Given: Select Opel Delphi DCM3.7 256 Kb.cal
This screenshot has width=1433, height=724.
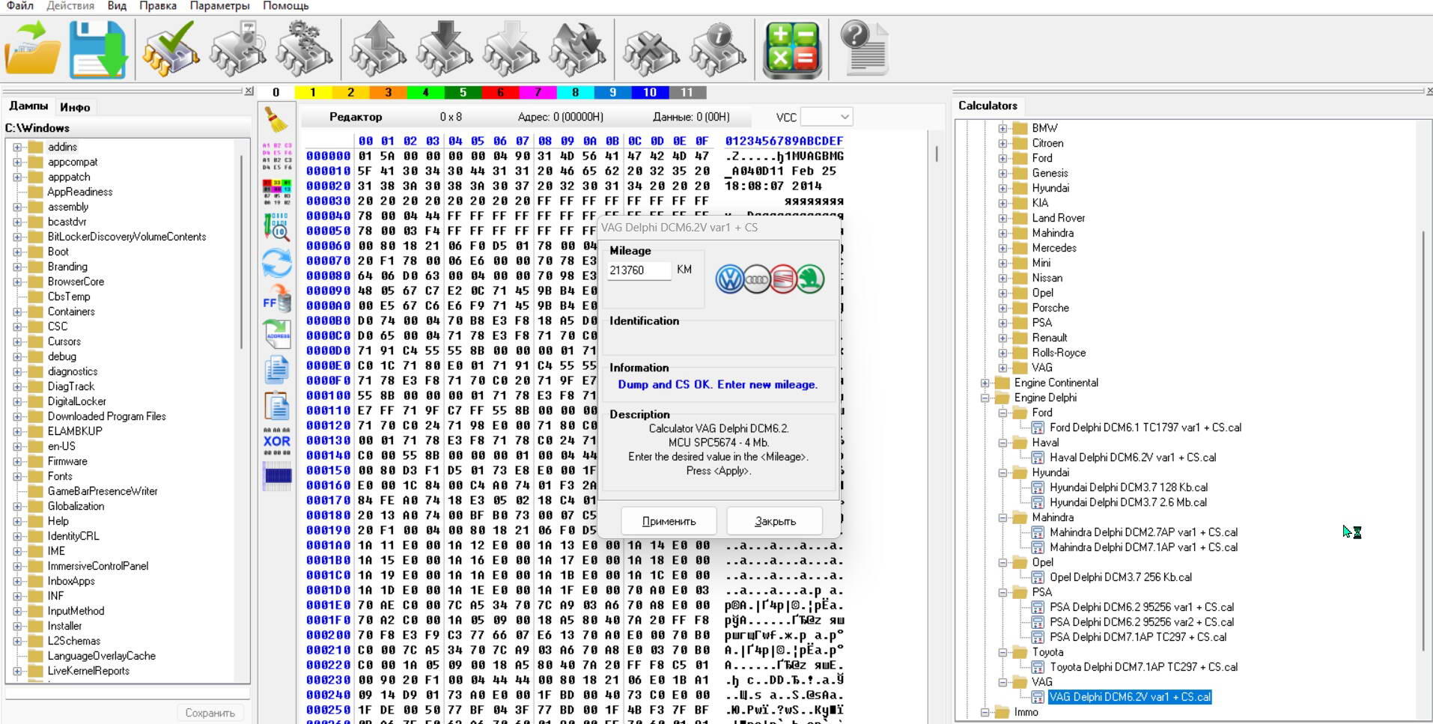Looking at the screenshot, I should pyautogui.click(x=1120, y=577).
